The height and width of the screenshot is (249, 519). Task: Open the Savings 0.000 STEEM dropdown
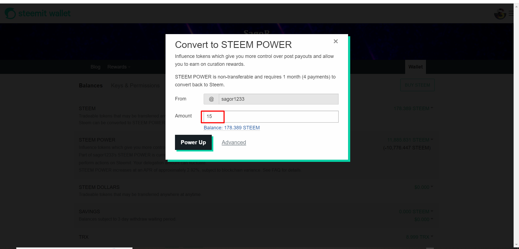pos(416,212)
